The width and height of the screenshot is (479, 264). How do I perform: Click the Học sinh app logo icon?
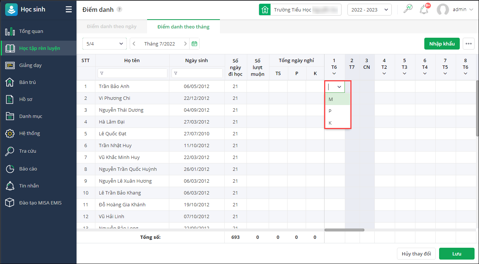pos(11,10)
